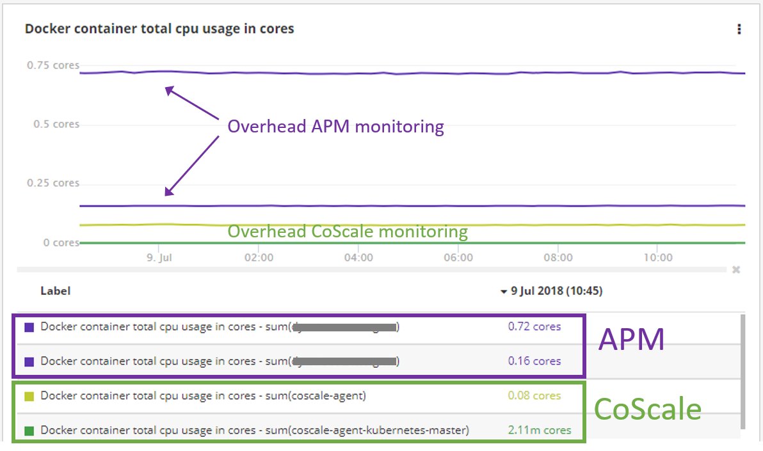Image resolution: width=763 pixels, height=451 pixels.
Task: Click the 08:00 time axis label
Action: 558,258
